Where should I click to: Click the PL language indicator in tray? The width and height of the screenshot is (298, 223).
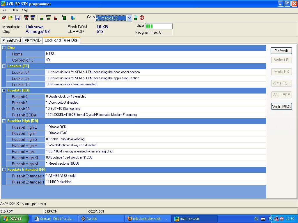point(256,219)
